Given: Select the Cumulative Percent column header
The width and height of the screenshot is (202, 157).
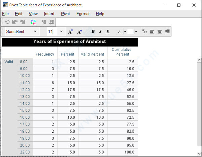Looking at the screenshot, I should [122, 52].
